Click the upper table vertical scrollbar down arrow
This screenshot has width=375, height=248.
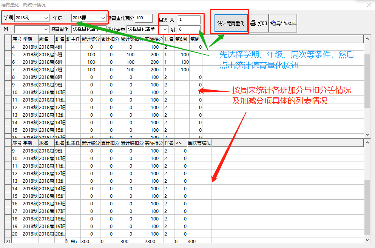click(367, 134)
